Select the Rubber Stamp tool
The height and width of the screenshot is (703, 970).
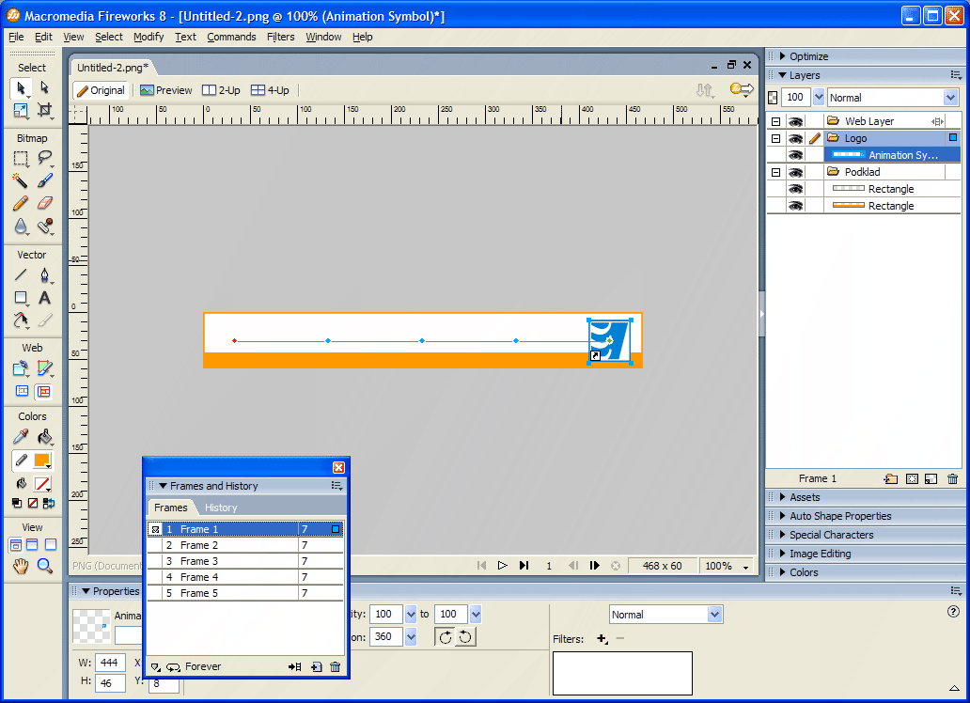tap(44, 227)
